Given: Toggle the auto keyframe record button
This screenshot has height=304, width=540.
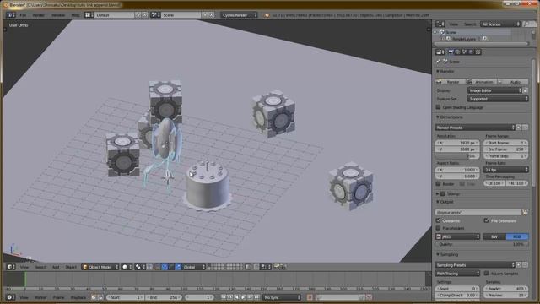Looking at the screenshot, I should tap(310, 297).
